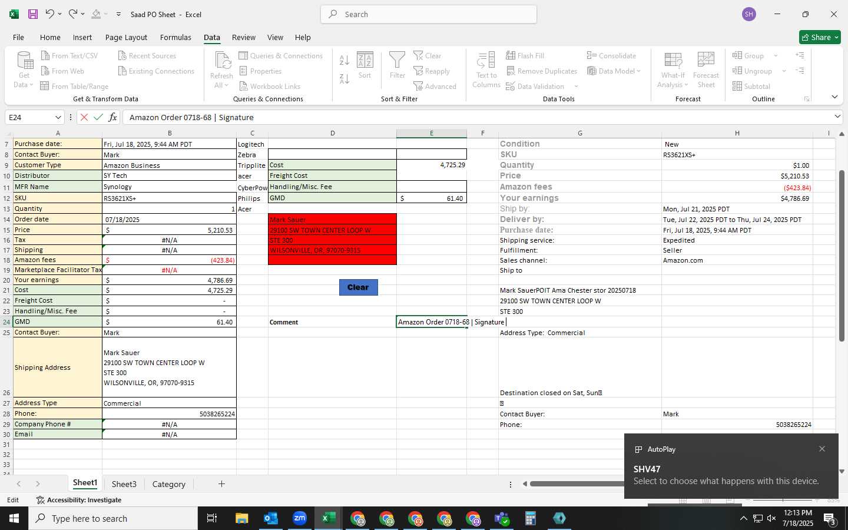The width and height of the screenshot is (848, 530).
Task: Click Insert Function fx icon
Action: point(112,117)
